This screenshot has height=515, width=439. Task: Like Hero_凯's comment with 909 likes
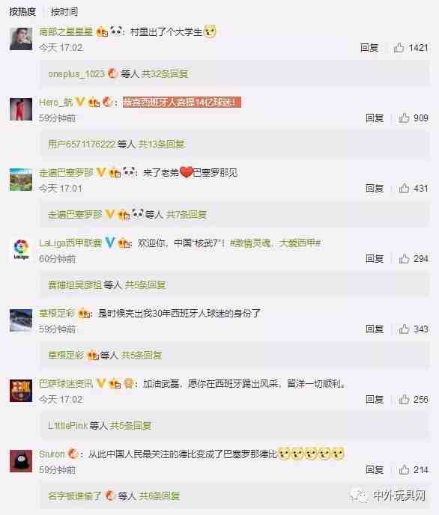[404, 118]
